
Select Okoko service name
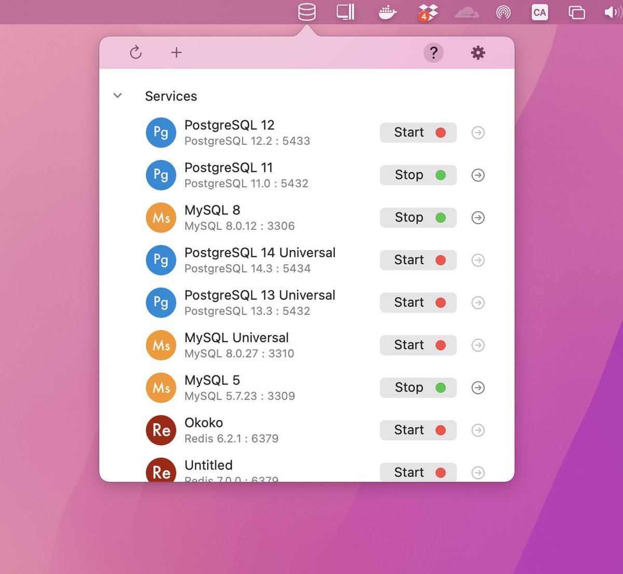click(204, 423)
